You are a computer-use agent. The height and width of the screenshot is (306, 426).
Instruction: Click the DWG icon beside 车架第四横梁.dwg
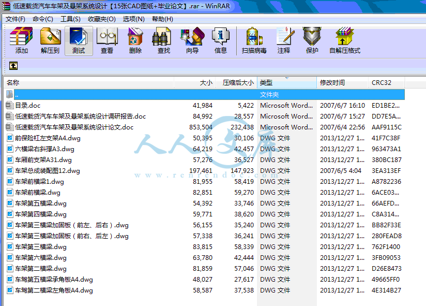(x=10, y=214)
